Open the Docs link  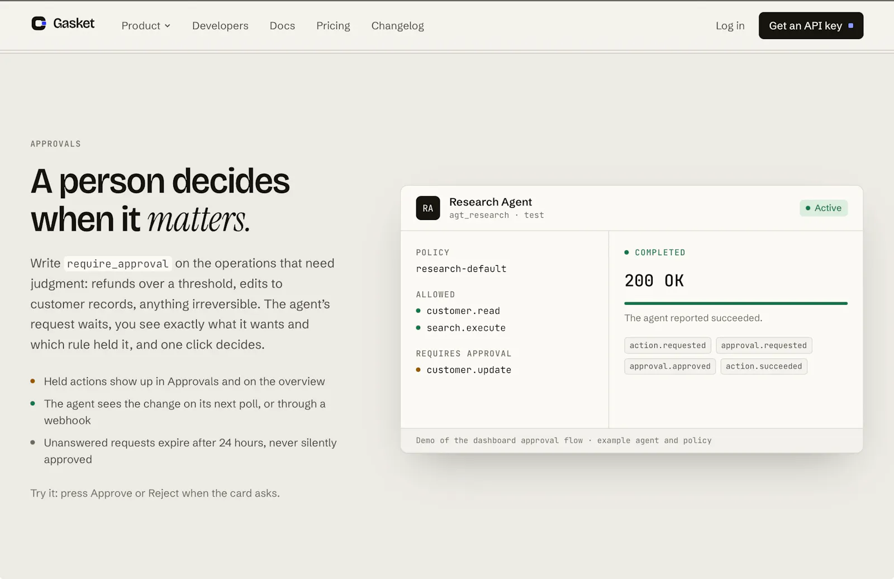tap(282, 26)
